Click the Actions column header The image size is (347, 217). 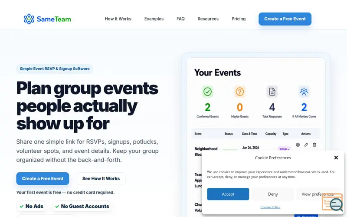(x=306, y=134)
